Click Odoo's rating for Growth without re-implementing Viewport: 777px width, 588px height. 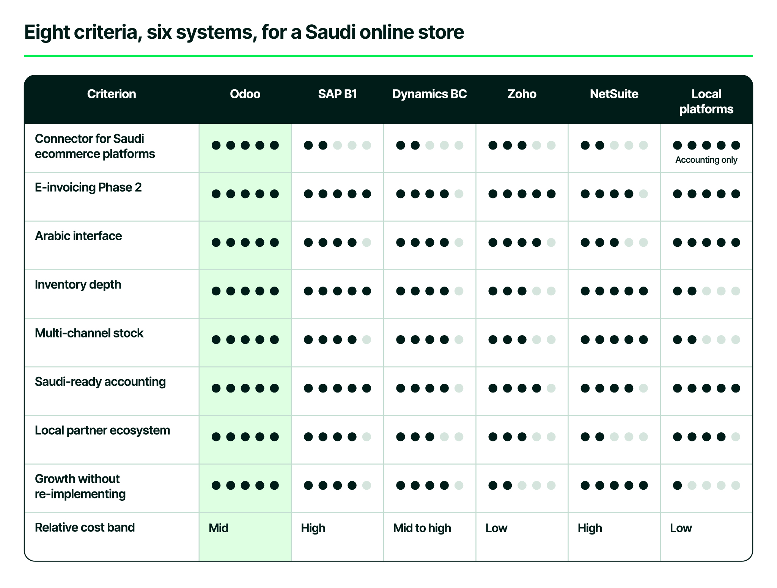click(245, 486)
